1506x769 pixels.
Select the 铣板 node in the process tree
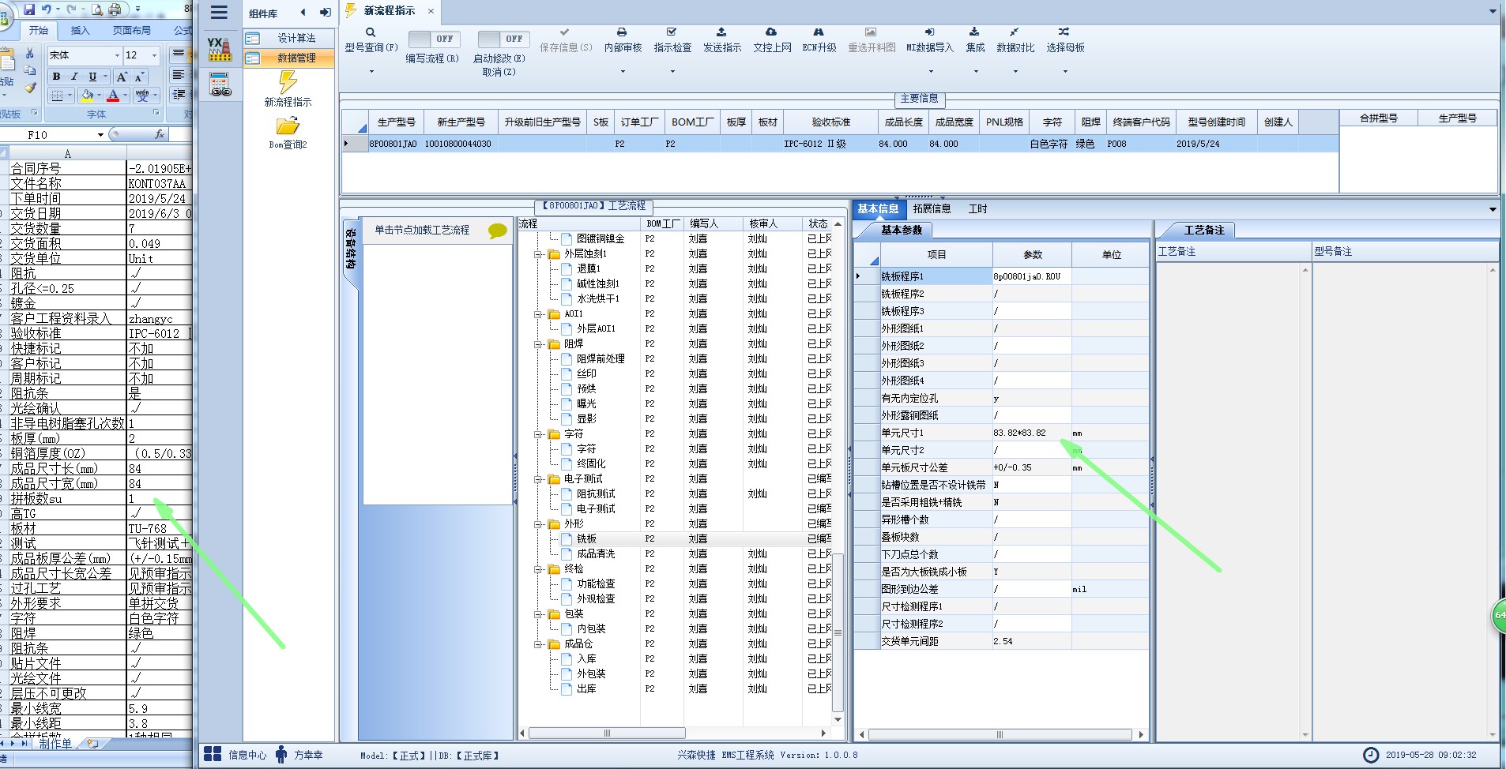[x=586, y=539]
